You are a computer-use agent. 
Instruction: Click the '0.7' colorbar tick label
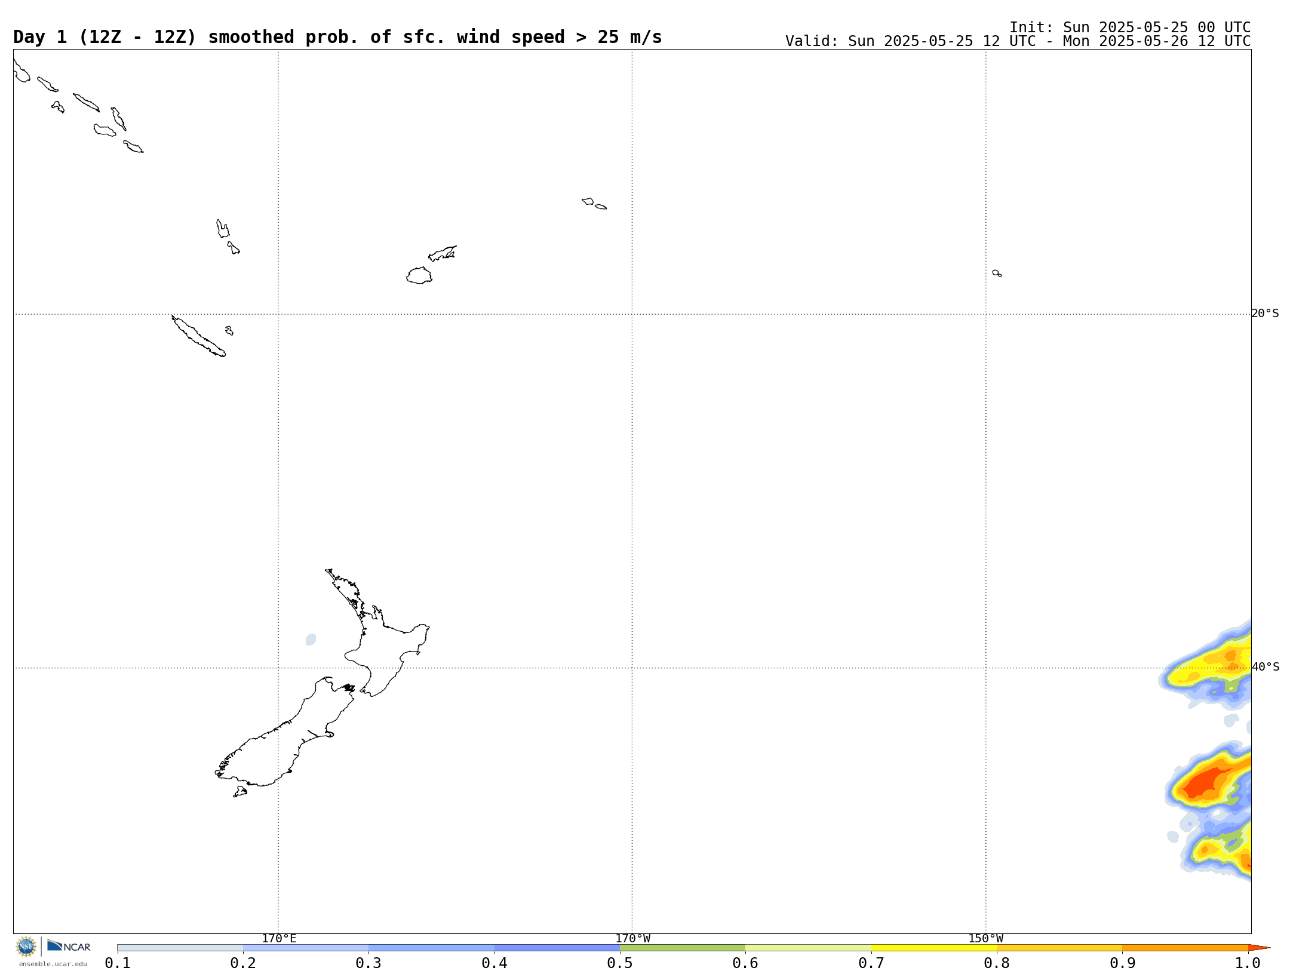click(871, 963)
